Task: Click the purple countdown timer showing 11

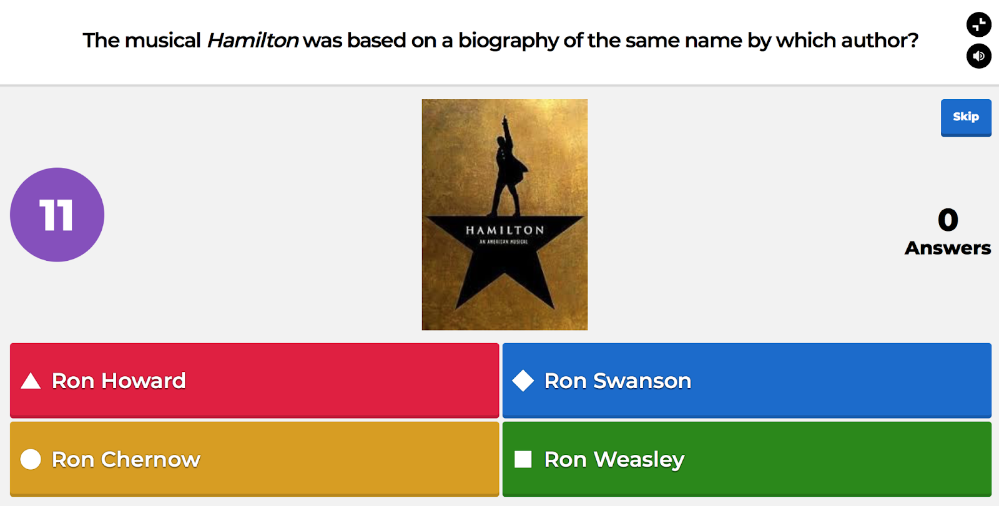Action: 57,215
